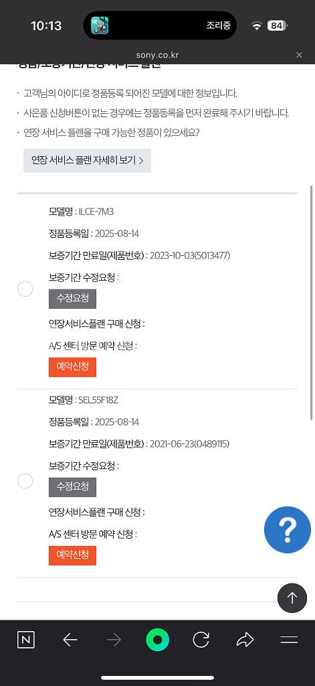Select the SEL55F18Z radio button

coord(25,480)
